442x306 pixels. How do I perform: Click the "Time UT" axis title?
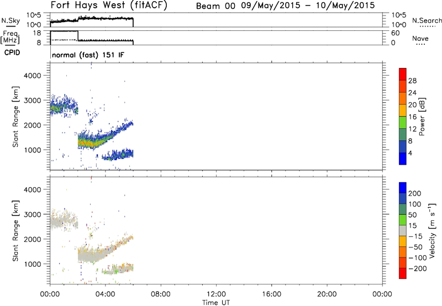[x=216, y=303]
